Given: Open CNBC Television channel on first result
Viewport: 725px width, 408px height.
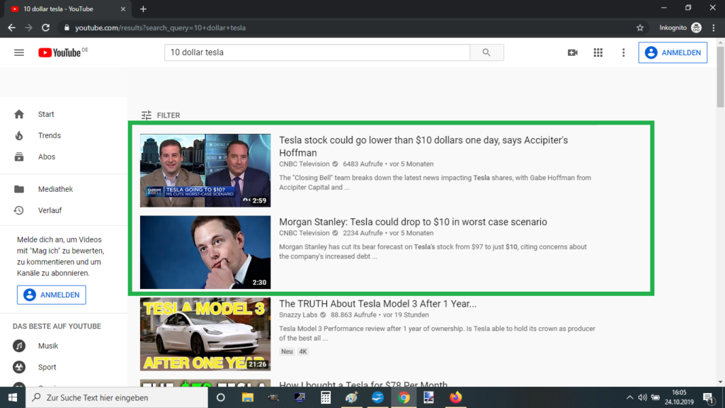Looking at the screenshot, I should 304,164.
